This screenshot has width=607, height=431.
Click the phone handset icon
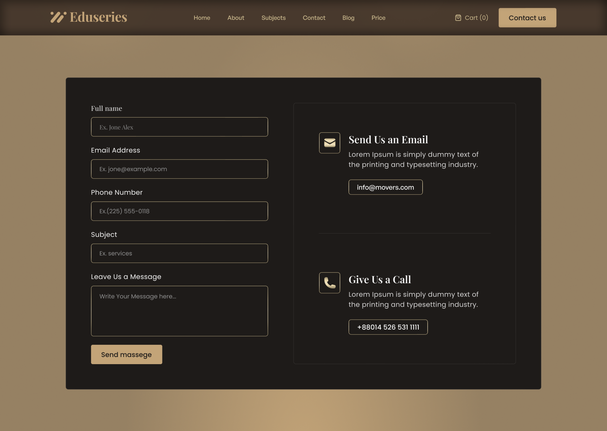click(x=329, y=283)
